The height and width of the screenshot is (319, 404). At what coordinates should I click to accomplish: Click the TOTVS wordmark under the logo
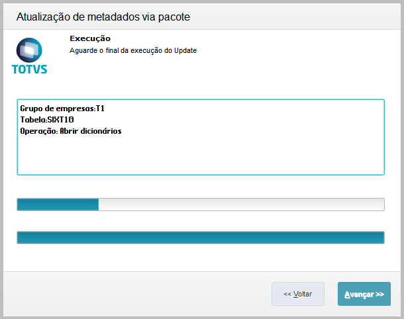pos(30,69)
